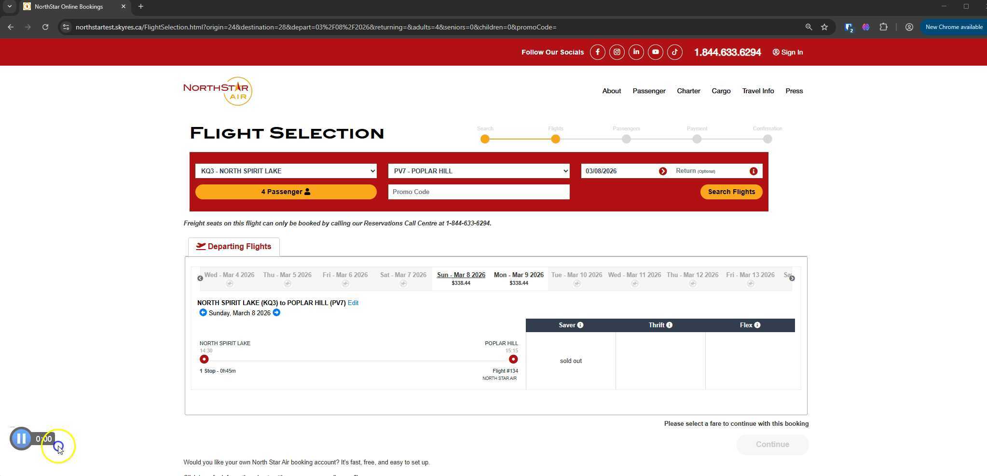Open the Charter menu
The height and width of the screenshot is (476, 987).
(x=688, y=91)
